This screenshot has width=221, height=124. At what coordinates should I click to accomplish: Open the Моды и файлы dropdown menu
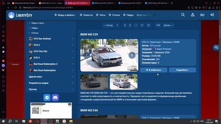click(66, 15)
